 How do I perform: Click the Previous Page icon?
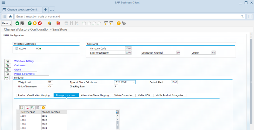89,23
